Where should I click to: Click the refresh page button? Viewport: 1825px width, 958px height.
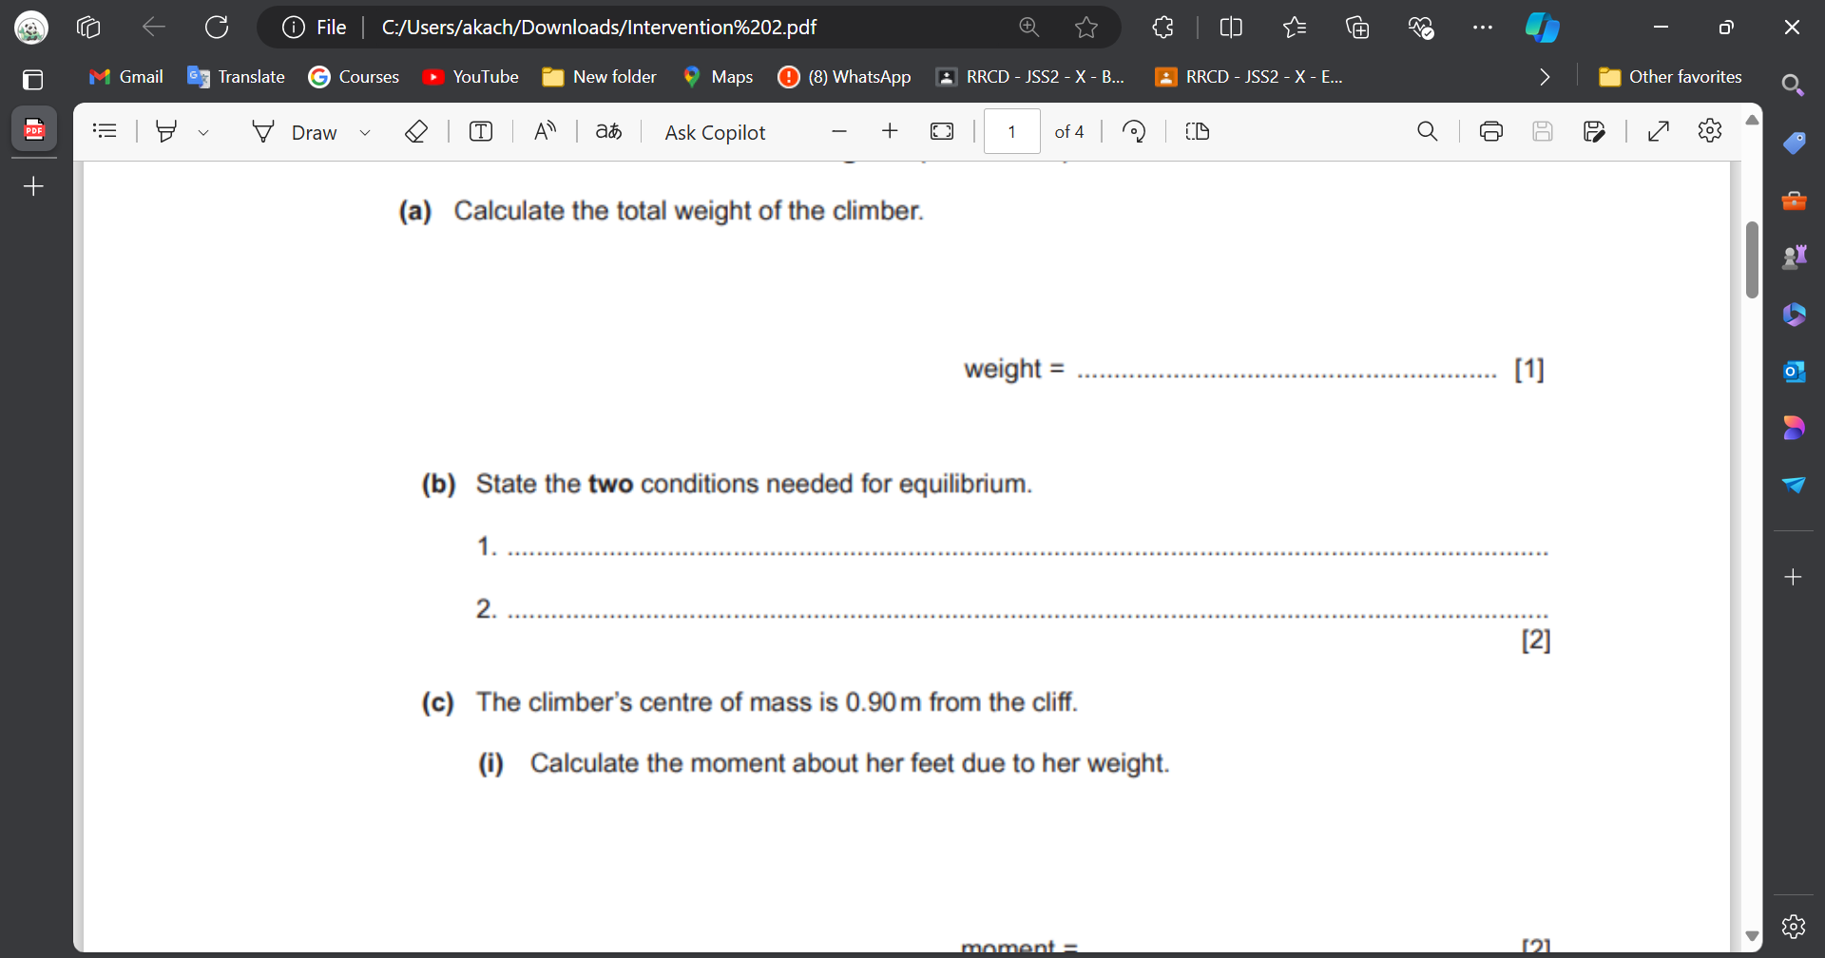217,28
